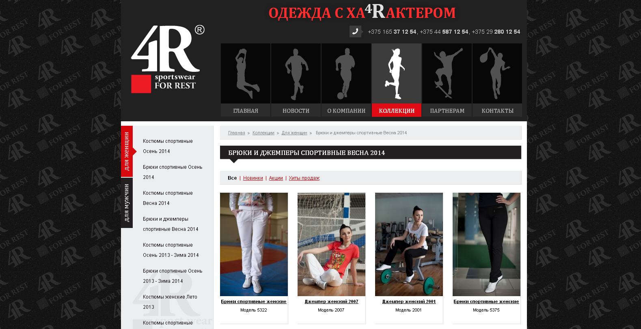Open the black pants model 5375 photo
Screen dimensions: 641x329
[x=486, y=244]
